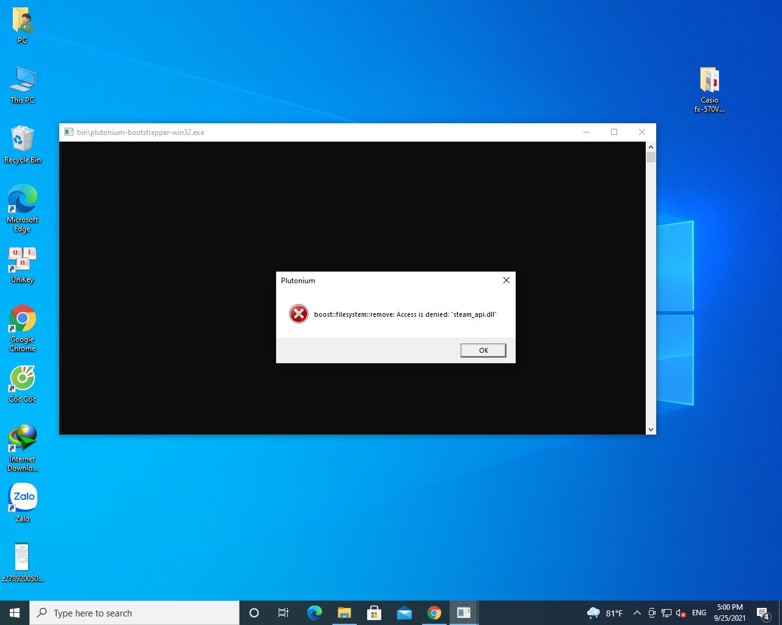Screen dimensions: 782x625
Task: Click the red error icon in dialog
Action: point(299,314)
